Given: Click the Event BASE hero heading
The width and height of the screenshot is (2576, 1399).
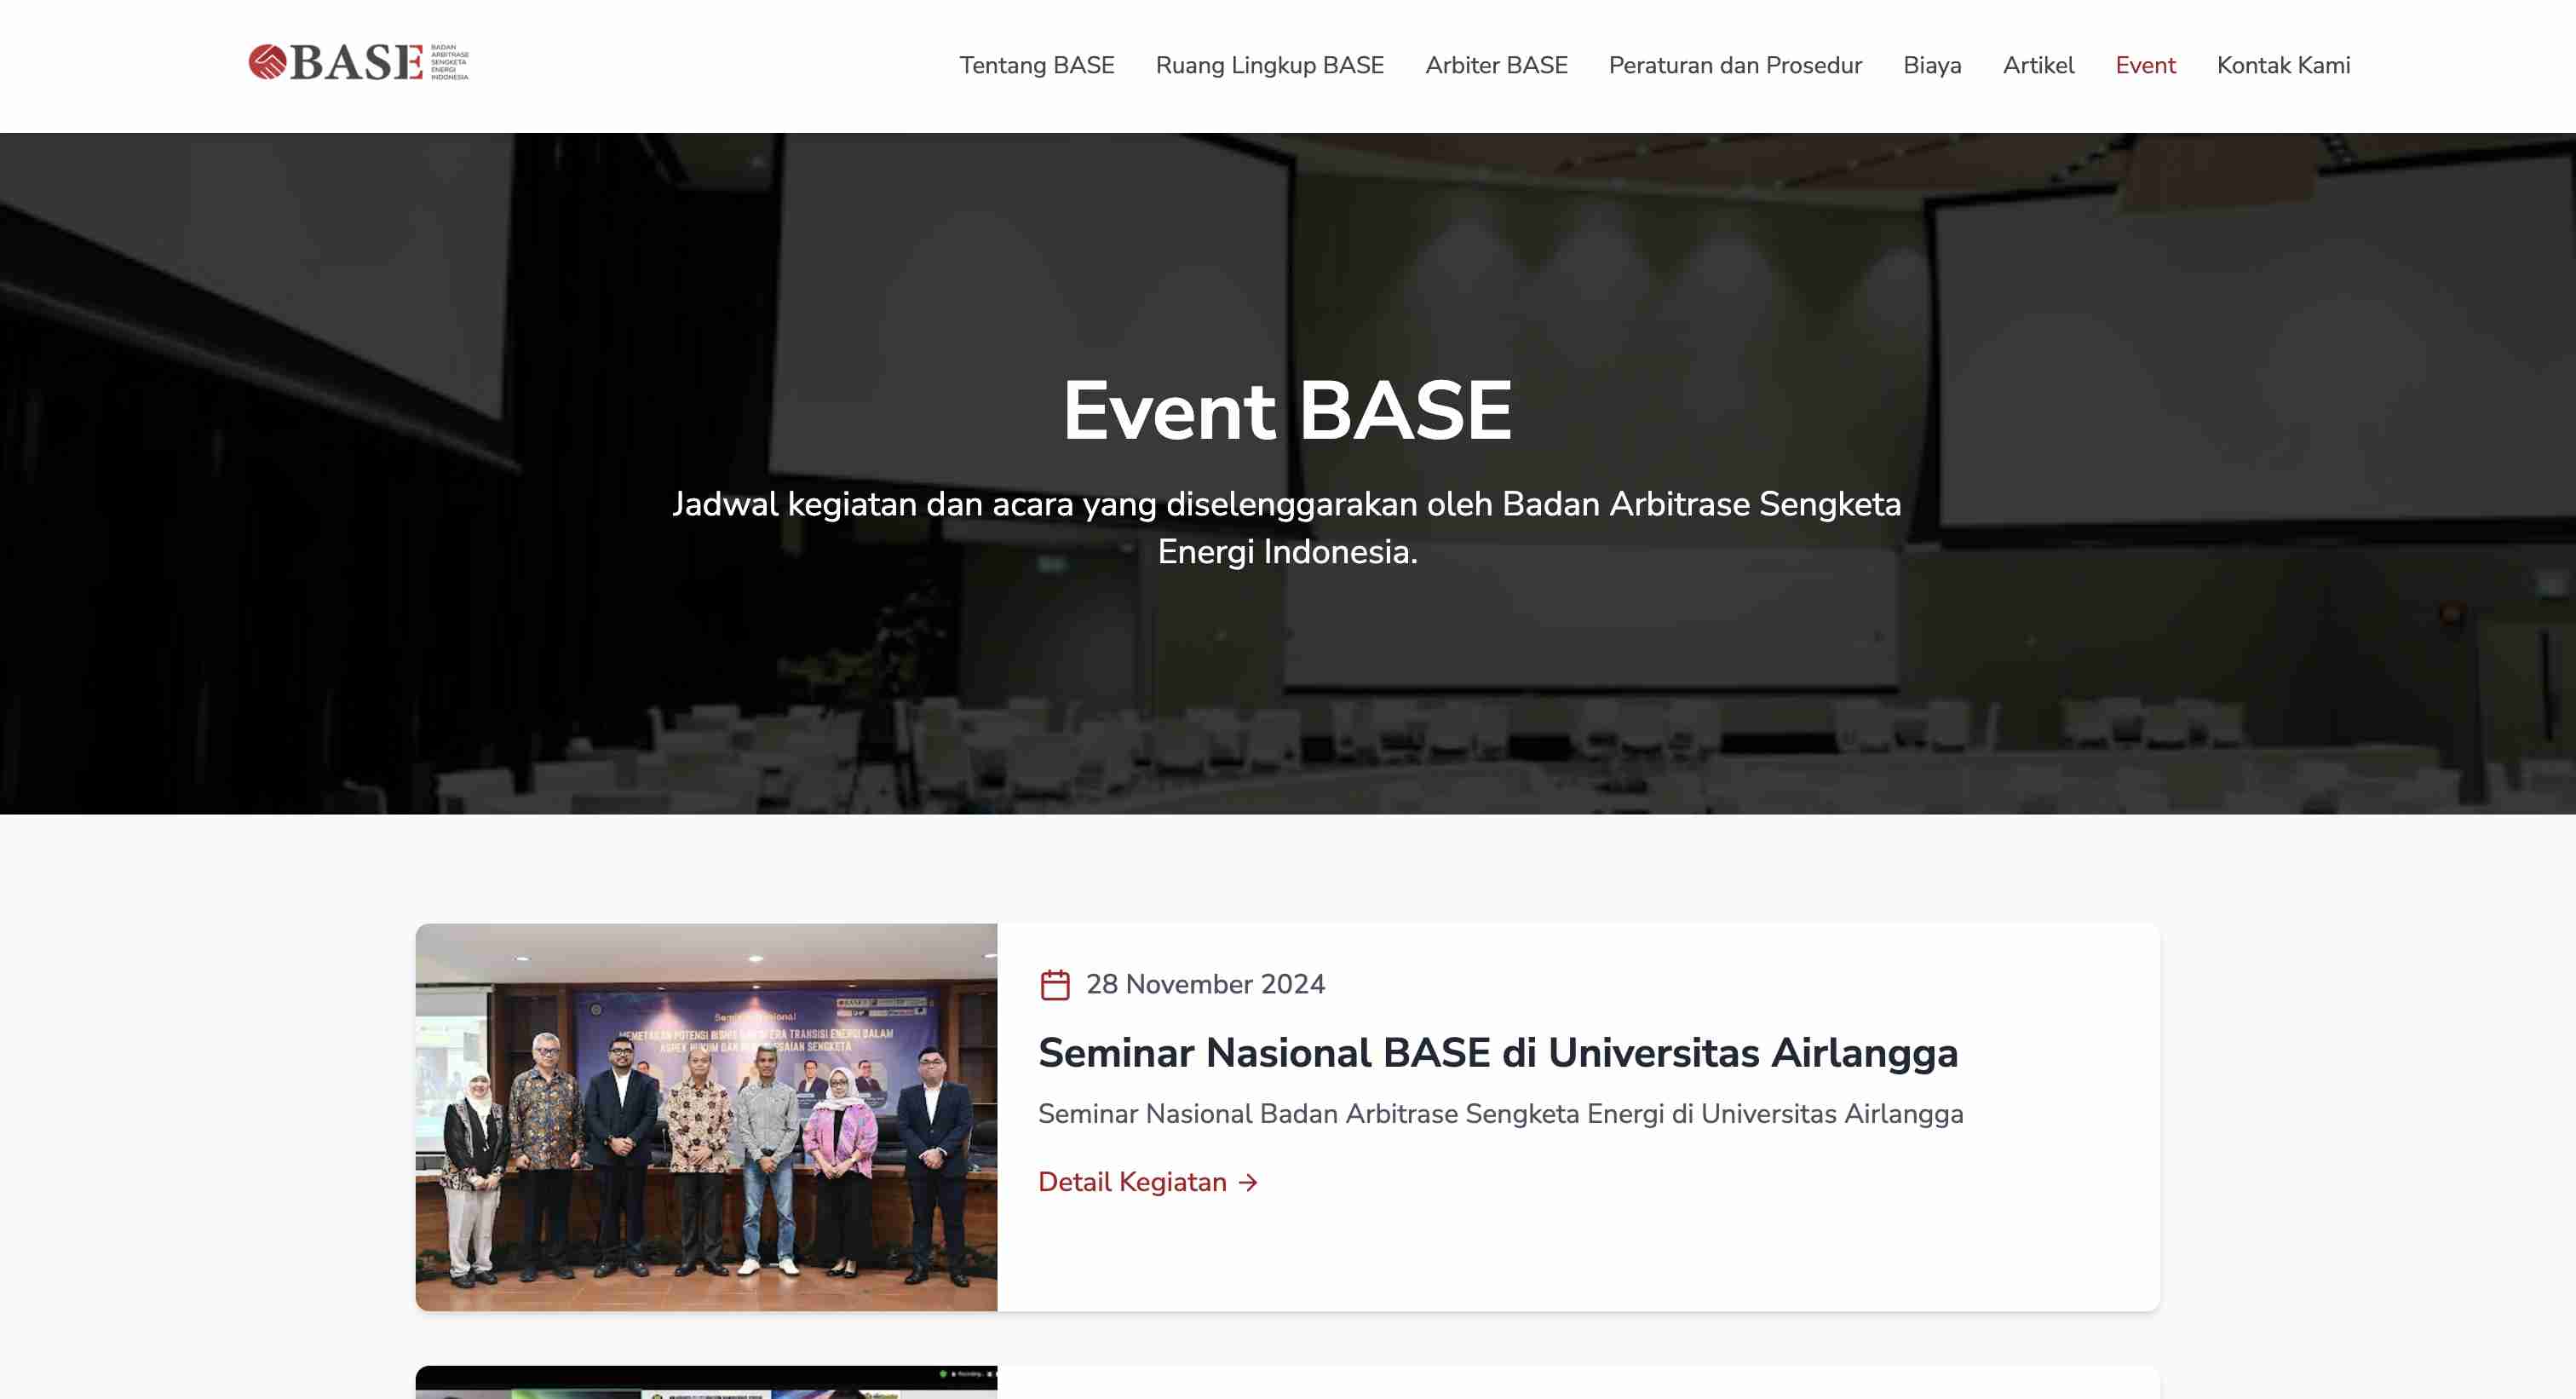Looking at the screenshot, I should pos(1287,410).
